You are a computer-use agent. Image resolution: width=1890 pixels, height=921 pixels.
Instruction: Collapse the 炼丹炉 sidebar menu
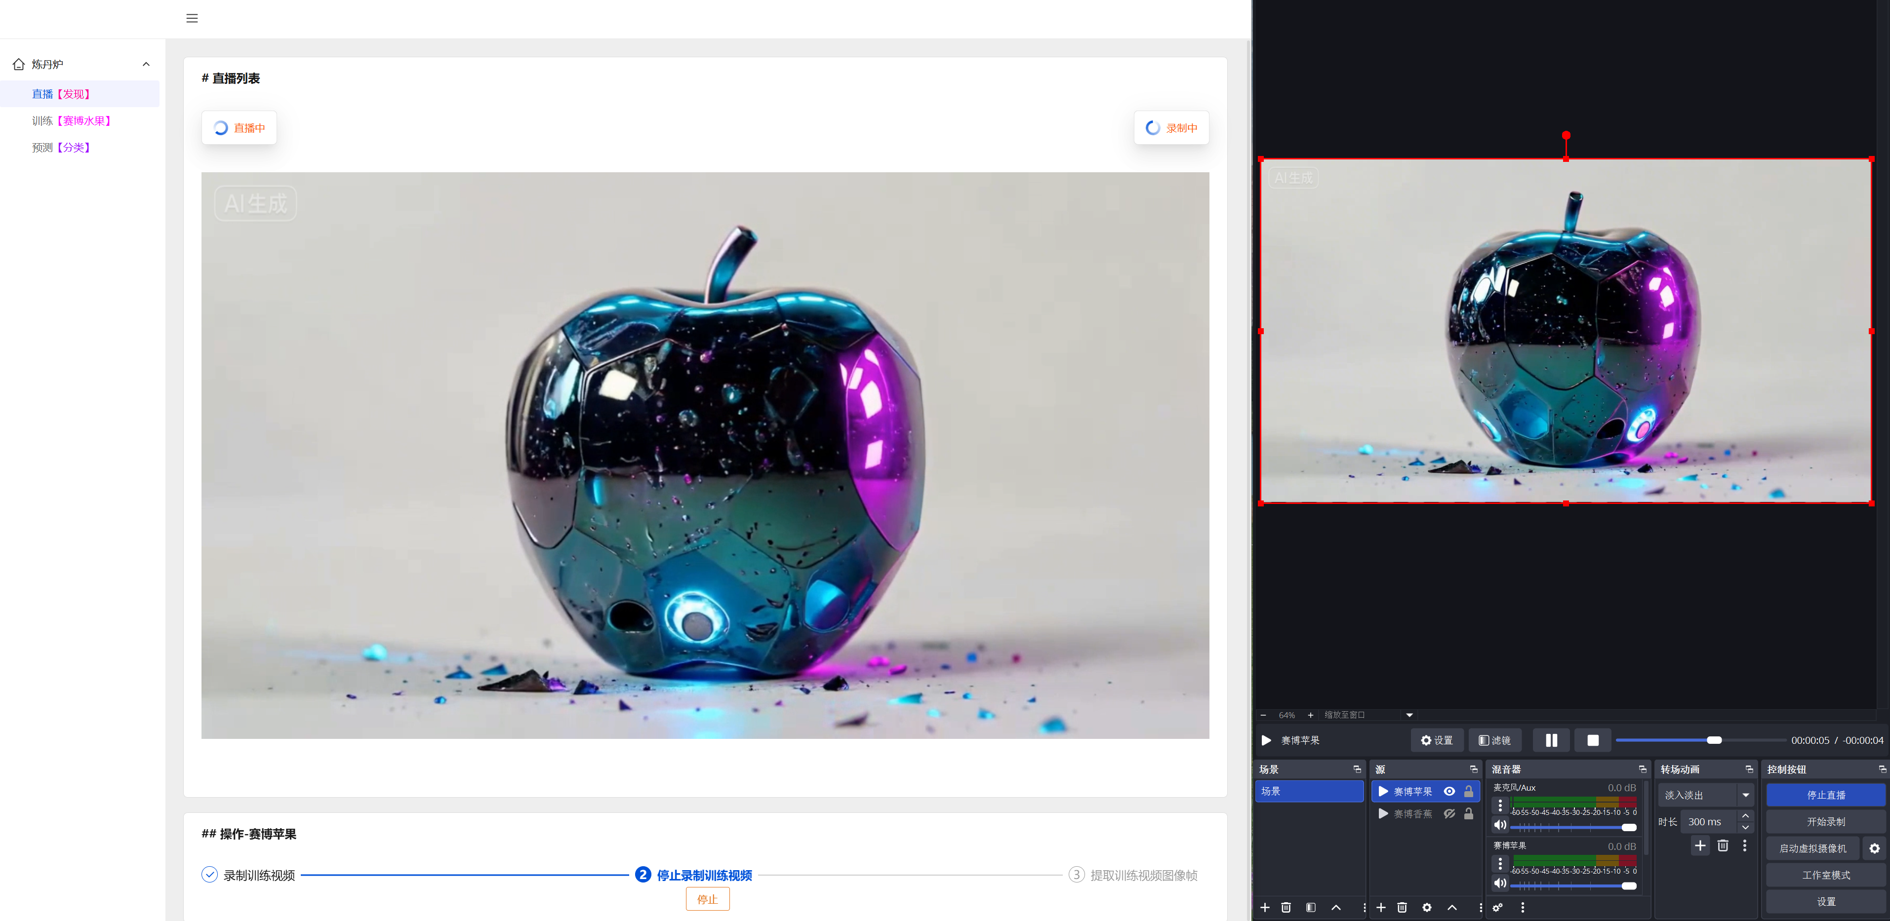[146, 65]
